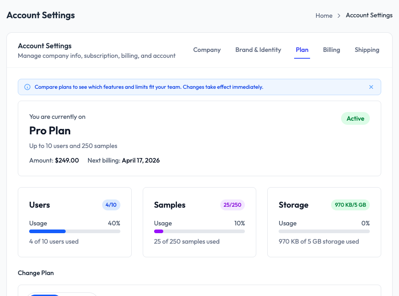Image resolution: width=399 pixels, height=296 pixels.
Task: Click the Samples usage progress bar
Action: click(x=199, y=231)
